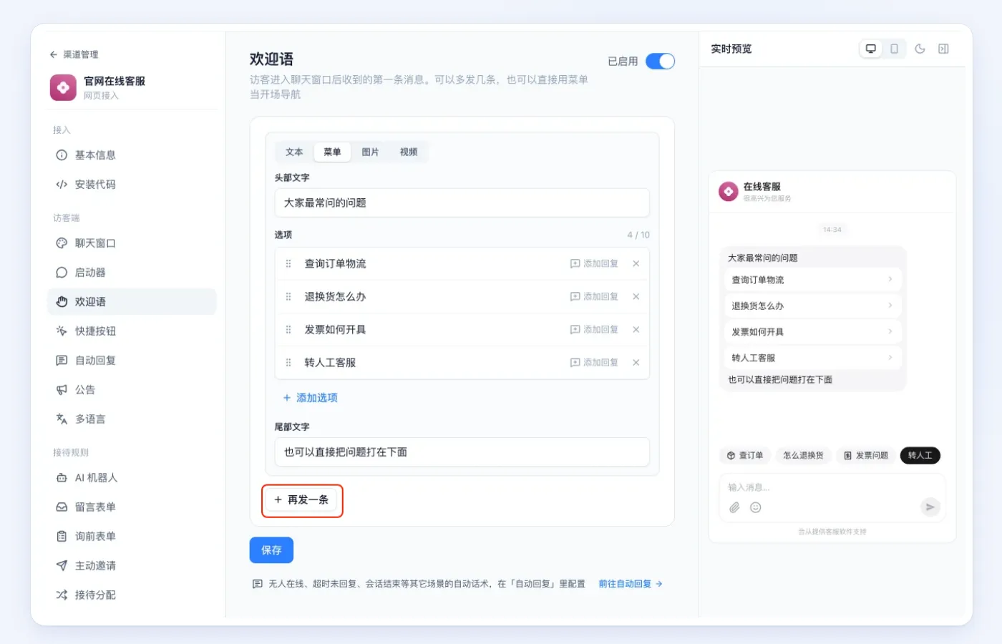1002x644 pixels.
Task: Go back to 渠道管理
Action: (74, 54)
